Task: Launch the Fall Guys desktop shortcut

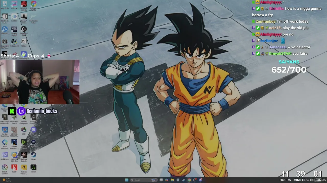Action: [14, 5]
